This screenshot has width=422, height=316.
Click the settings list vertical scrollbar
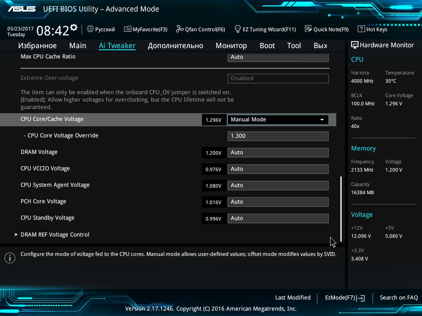click(341, 209)
